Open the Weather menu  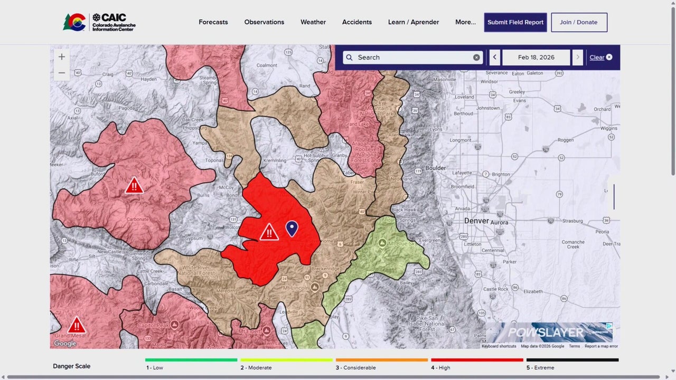pos(313,22)
